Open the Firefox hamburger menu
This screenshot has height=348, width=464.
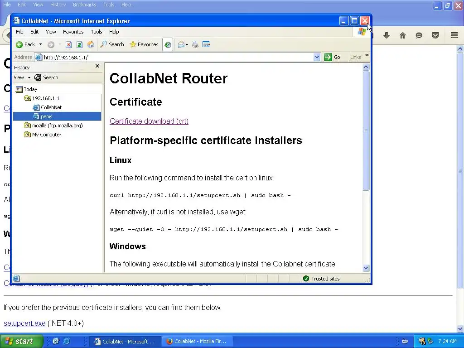click(x=454, y=35)
